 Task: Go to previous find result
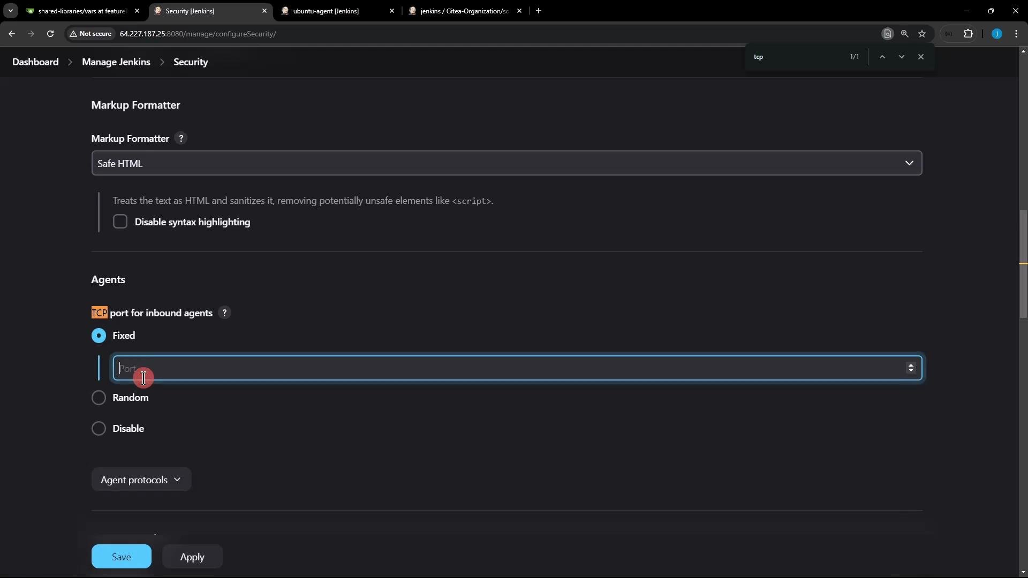(x=882, y=57)
